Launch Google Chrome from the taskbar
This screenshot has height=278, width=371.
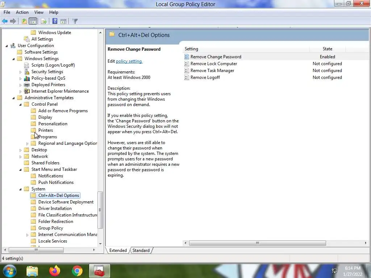click(x=77, y=271)
